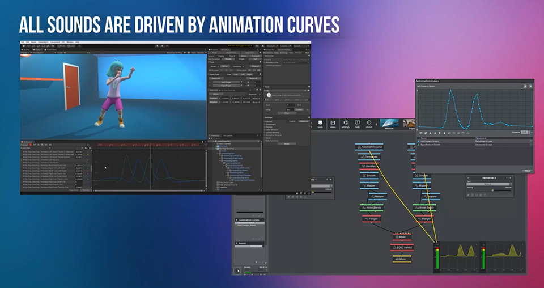This screenshot has height=288, width=544.
Task: Click first curve editor tool icon
Action: [421, 133]
